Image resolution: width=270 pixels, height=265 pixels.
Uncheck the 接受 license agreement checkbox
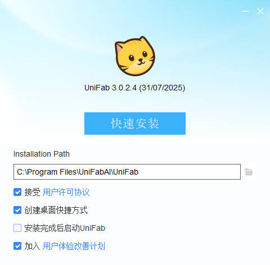[17, 192]
